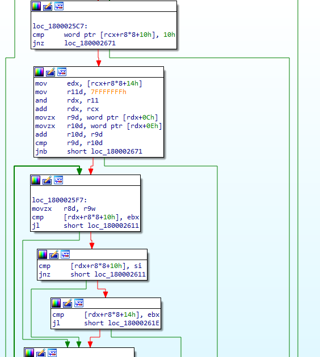The image size is (320, 357).
Task: Click pencil icon on loc_18000261E jump block
Action: coord(68,303)
